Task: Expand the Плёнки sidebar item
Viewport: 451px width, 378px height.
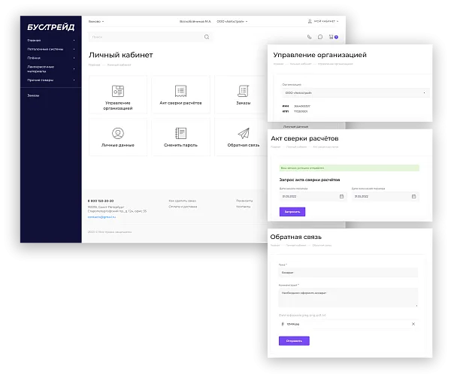Action: [74, 58]
